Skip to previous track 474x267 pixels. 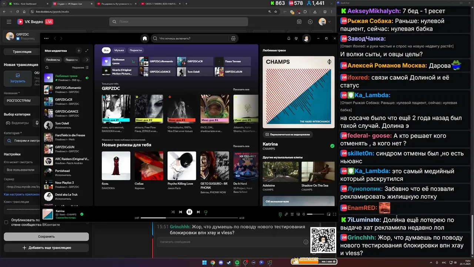tap(181, 212)
